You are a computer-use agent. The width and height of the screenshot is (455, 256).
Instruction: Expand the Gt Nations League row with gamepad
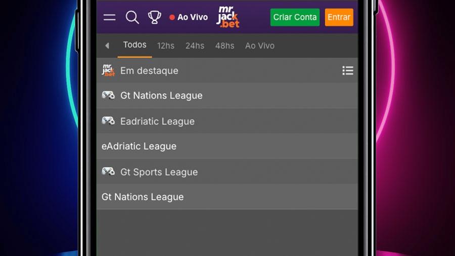(227, 96)
